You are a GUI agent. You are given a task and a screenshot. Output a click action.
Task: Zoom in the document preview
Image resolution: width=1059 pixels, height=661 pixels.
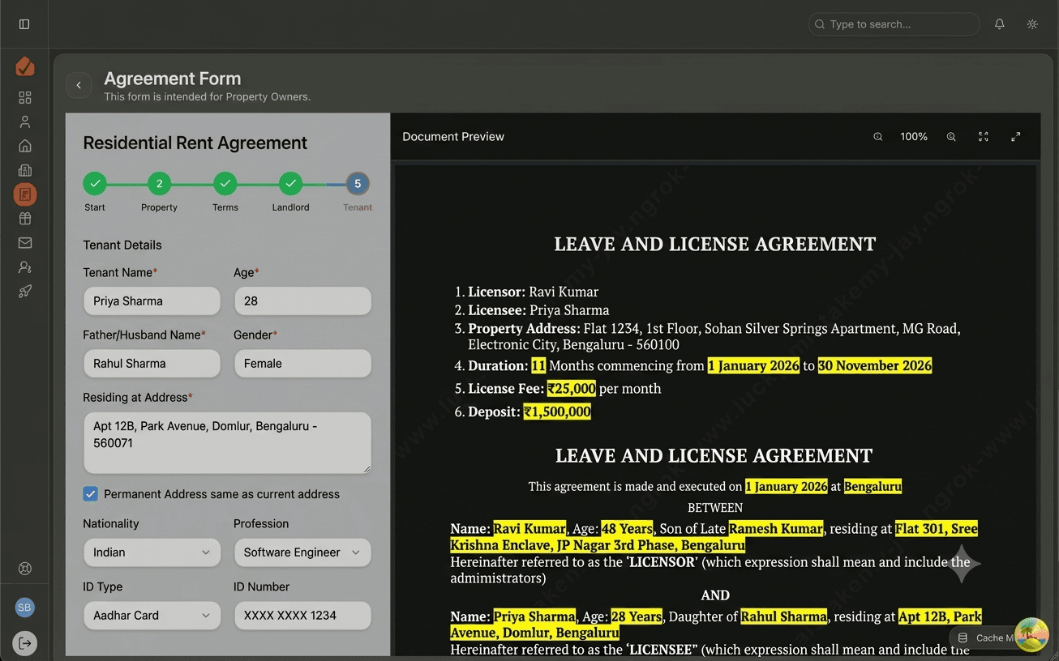(x=951, y=137)
